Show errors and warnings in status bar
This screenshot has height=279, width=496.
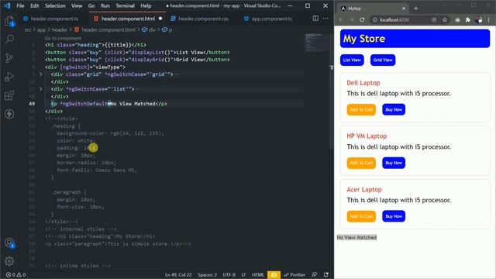[15, 274]
